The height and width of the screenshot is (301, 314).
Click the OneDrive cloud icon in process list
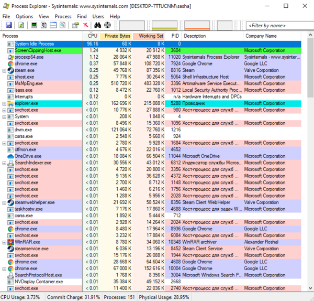click(x=10, y=156)
